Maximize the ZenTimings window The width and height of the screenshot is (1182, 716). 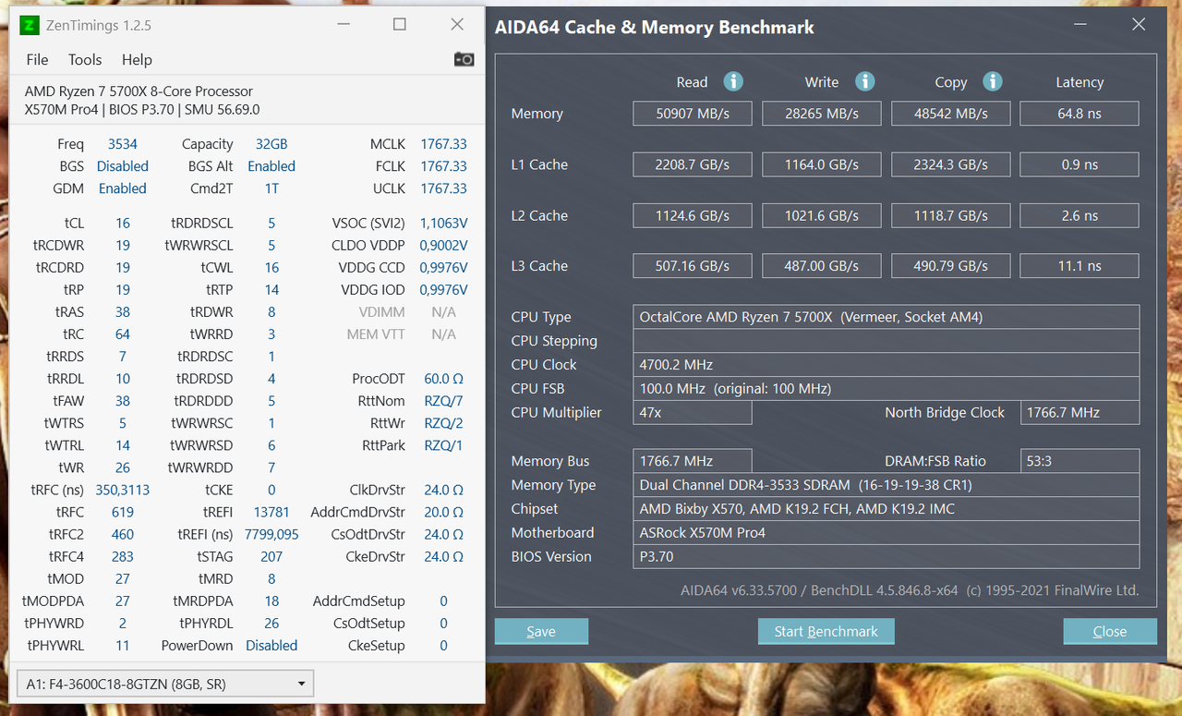point(400,25)
